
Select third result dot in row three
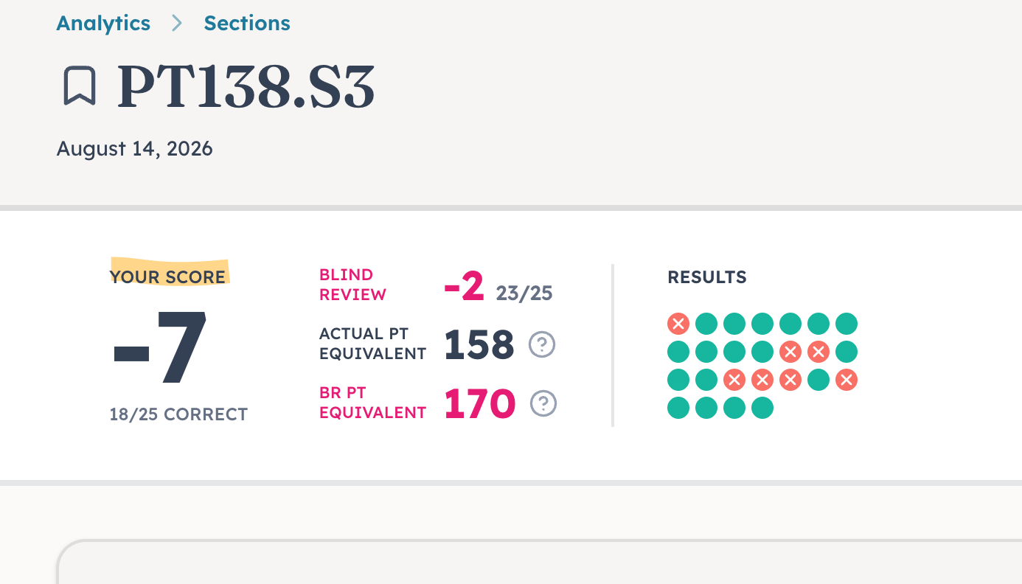pyautogui.click(x=734, y=380)
